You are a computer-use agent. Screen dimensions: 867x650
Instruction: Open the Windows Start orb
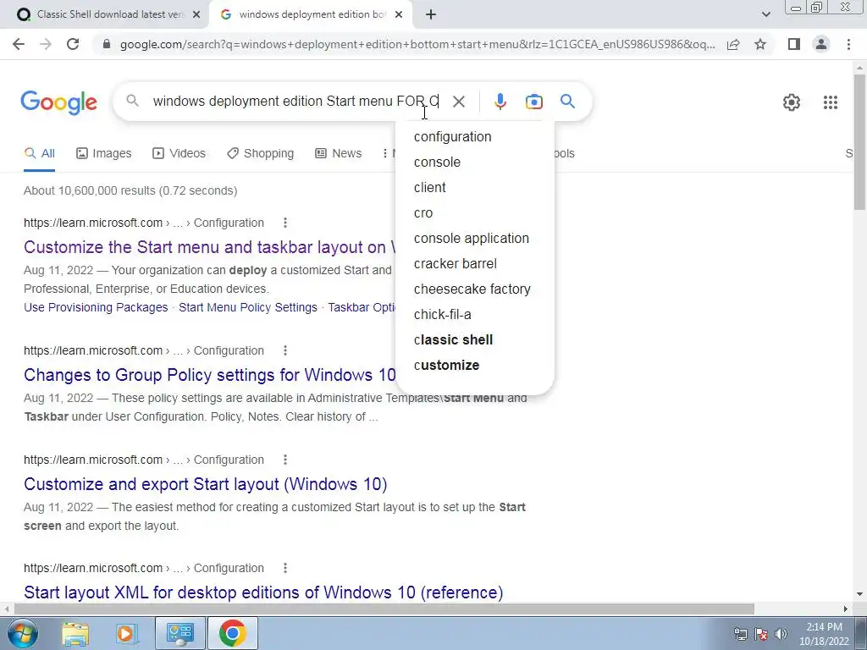pyautogui.click(x=23, y=633)
